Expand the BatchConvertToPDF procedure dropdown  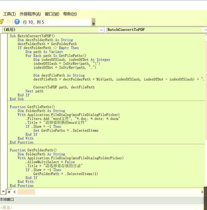[x=205, y=30]
